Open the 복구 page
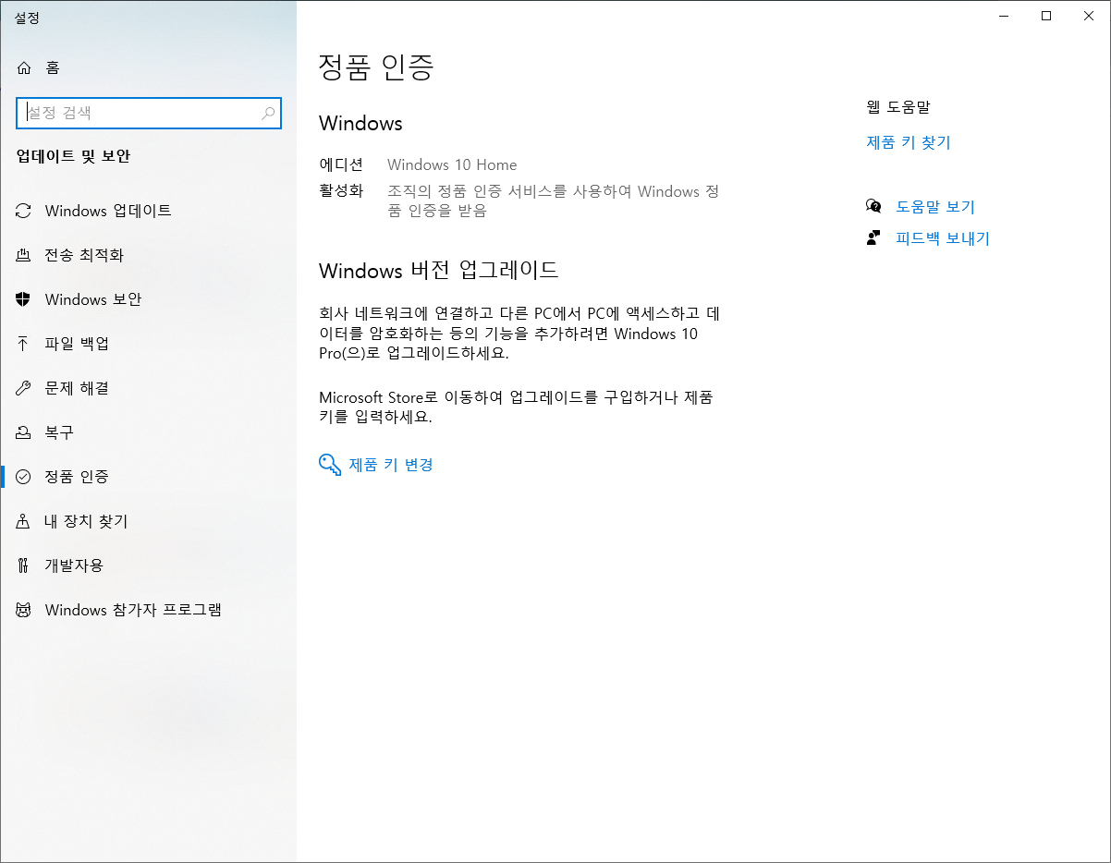This screenshot has width=1111, height=863. click(148, 432)
